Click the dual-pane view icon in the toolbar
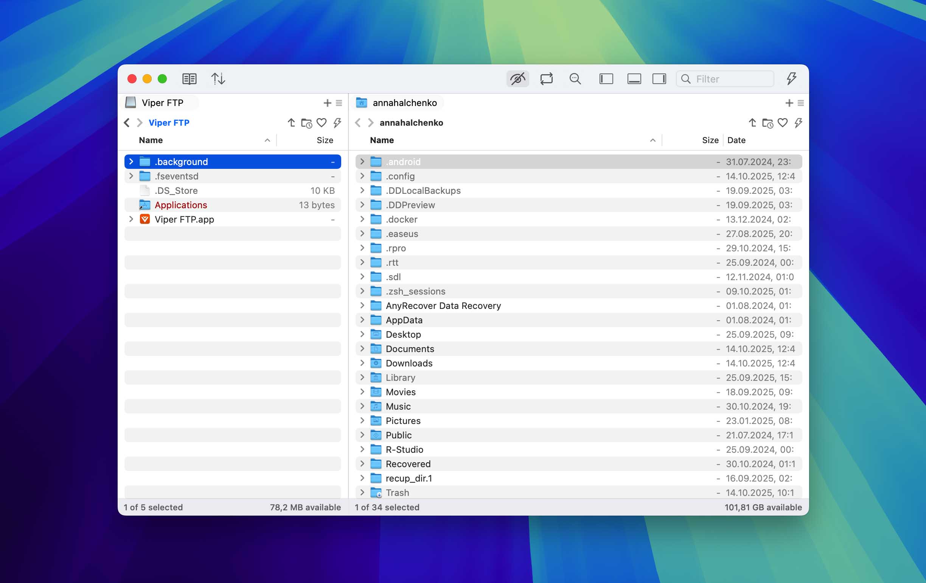926x583 pixels. 189,79
